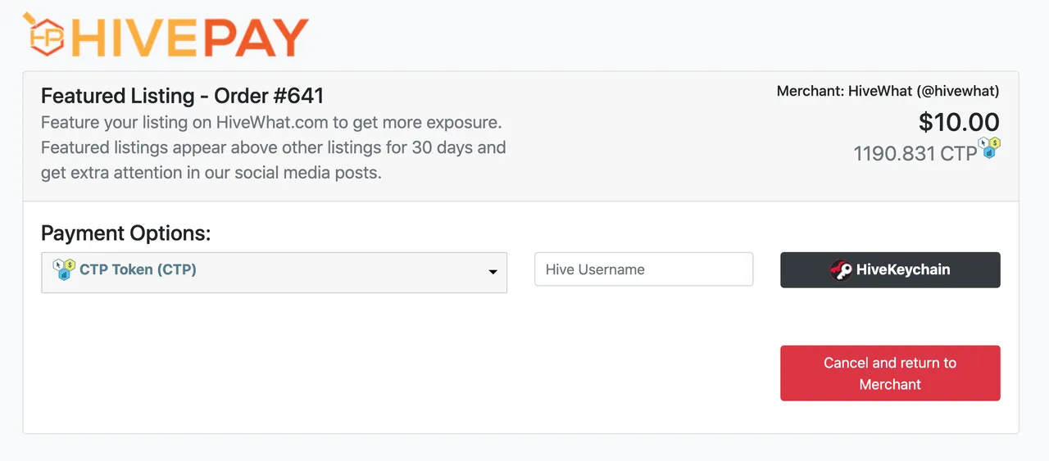
Task: Click the 'Featured listings appear above' description line
Action: [x=274, y=148]
